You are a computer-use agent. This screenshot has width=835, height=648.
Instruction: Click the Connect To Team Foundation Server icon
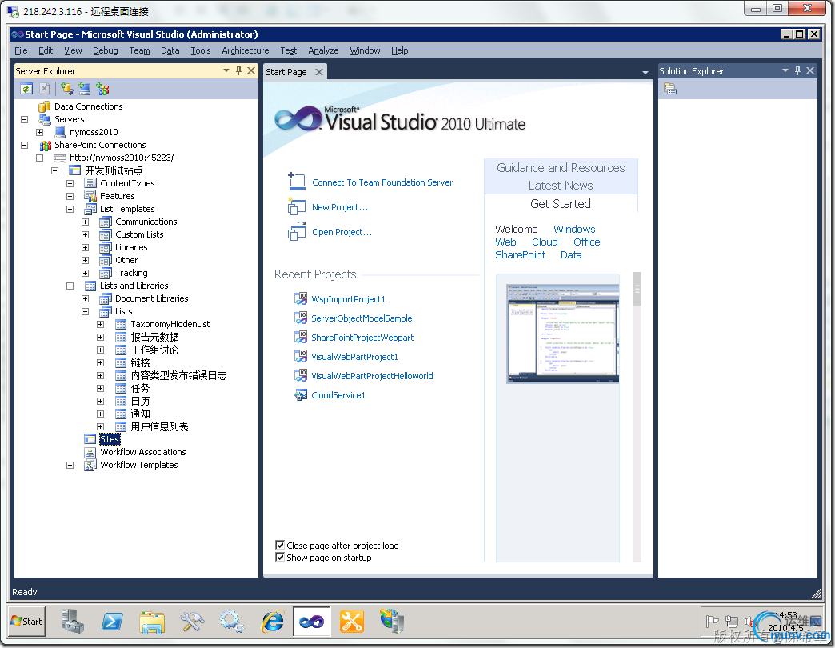tap(296, 181)
